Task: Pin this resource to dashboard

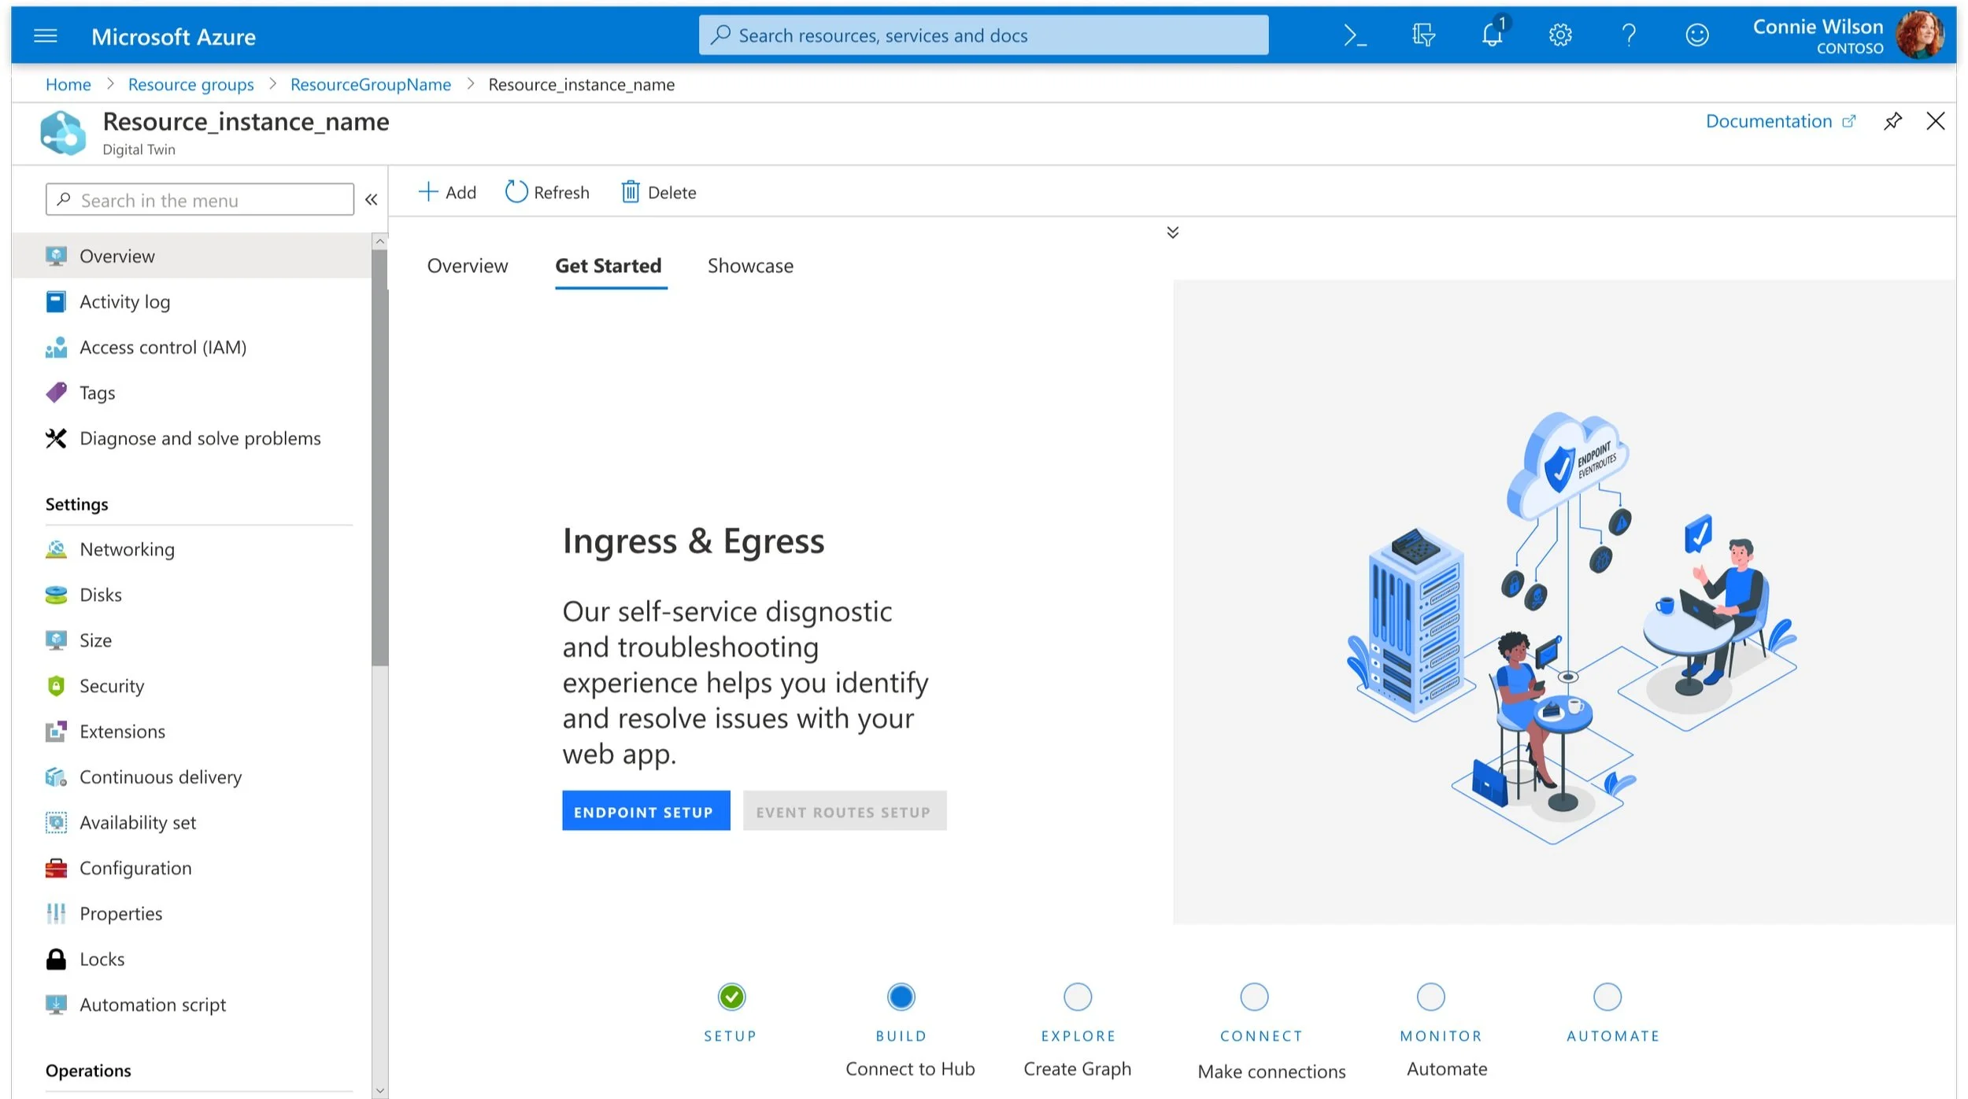Action: pyautogui.click(x=1892, y=121)
